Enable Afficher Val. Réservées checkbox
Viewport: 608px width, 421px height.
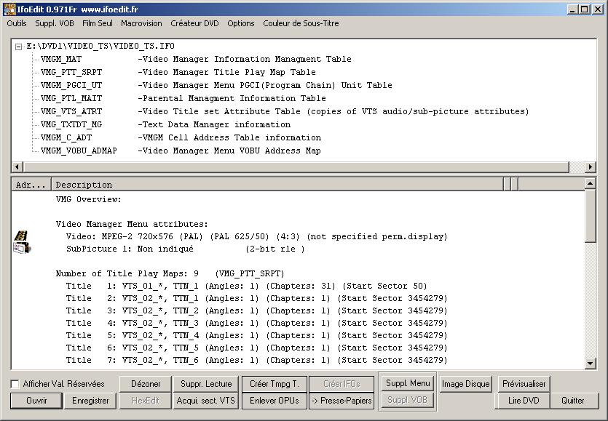click(15, 384)
